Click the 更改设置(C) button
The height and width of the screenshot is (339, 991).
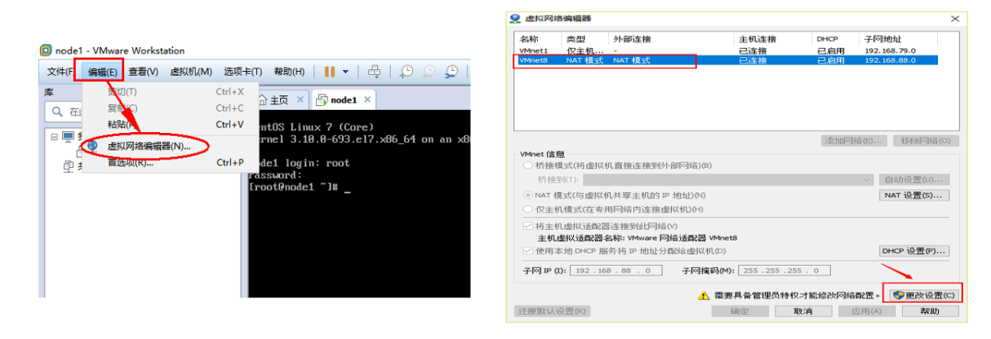924,295
